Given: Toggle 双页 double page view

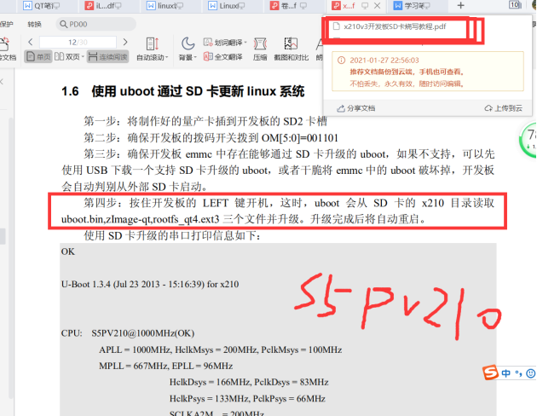Looking at the screenshot, I should (x=67, y=56).
